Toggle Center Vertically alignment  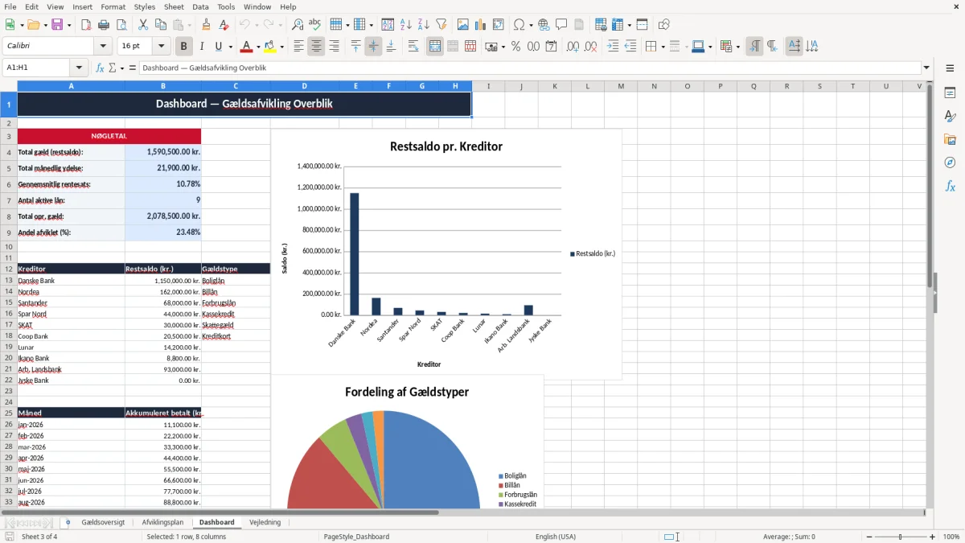[373, 47]
